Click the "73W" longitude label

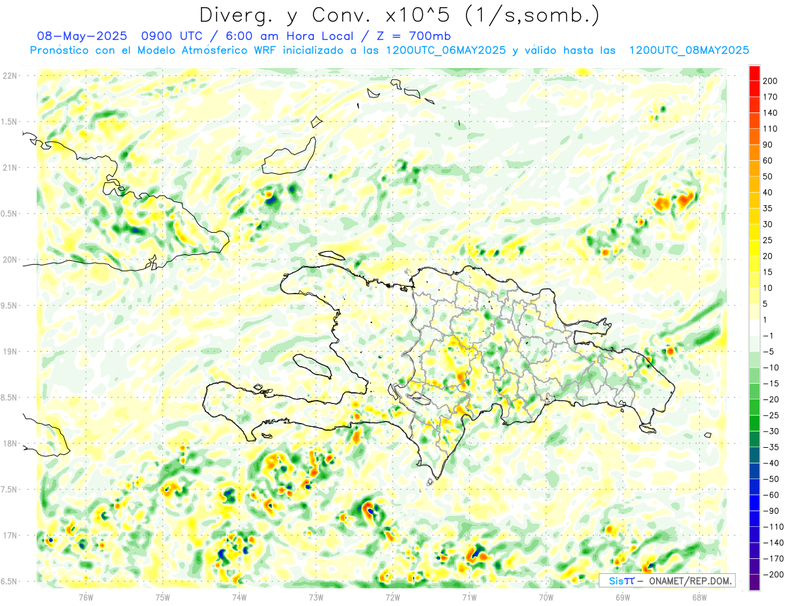[x=316, y=597]
